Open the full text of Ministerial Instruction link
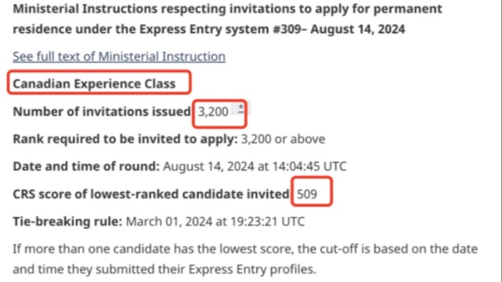The width and height of the screenshot is (502, 282). [119, 56]
